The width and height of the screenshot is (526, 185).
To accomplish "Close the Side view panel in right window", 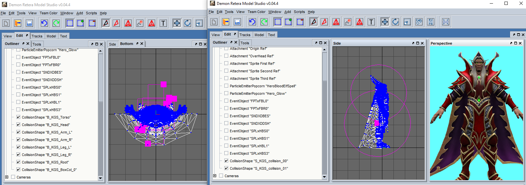I will pyautogui.click(x=422, y=43).
